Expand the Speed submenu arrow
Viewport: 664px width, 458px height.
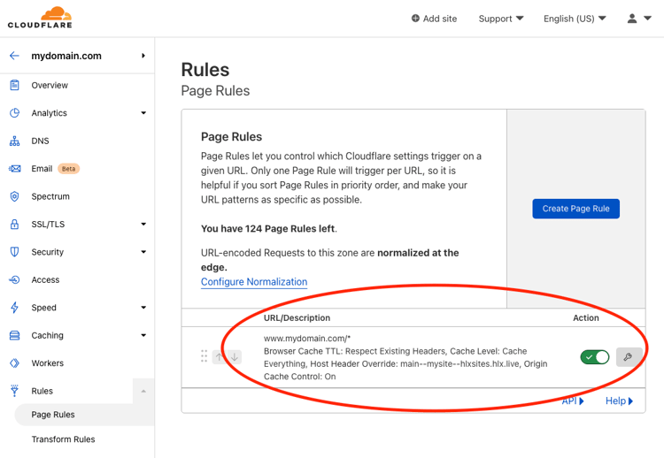[143, 308]
